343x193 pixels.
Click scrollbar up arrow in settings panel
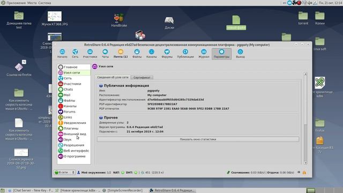click(x=305, y=74)
